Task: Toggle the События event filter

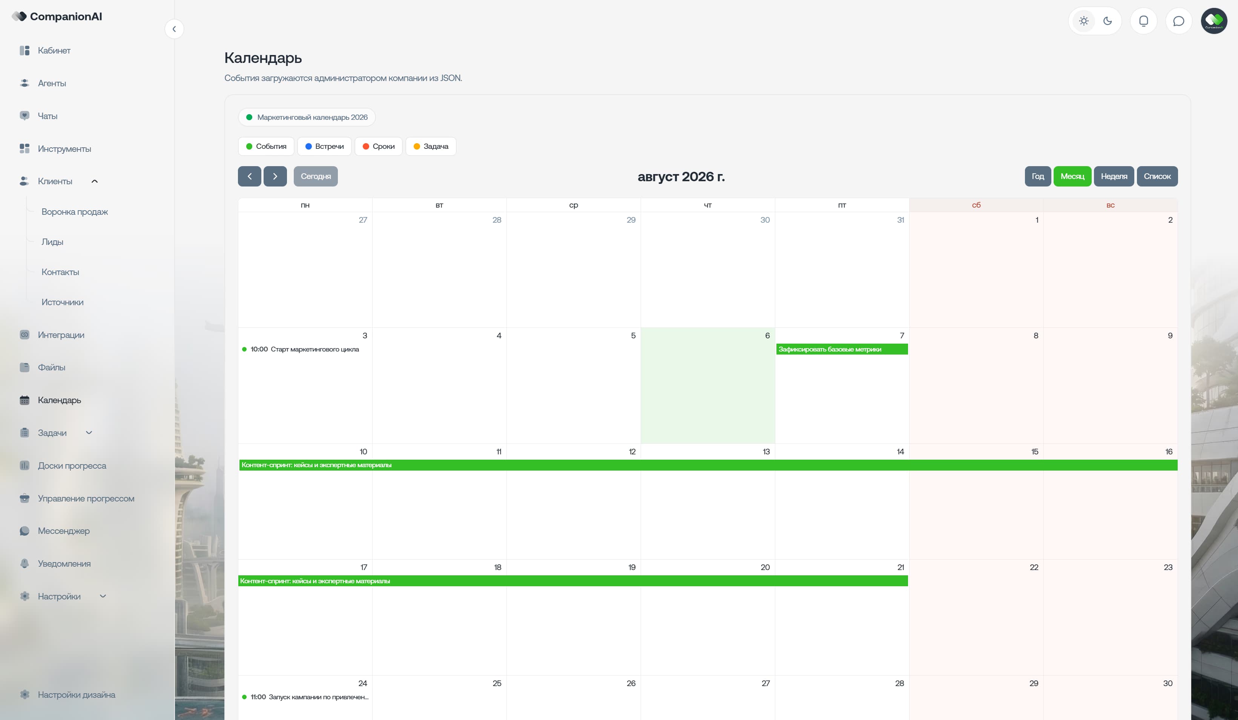Action: (266, 146)
